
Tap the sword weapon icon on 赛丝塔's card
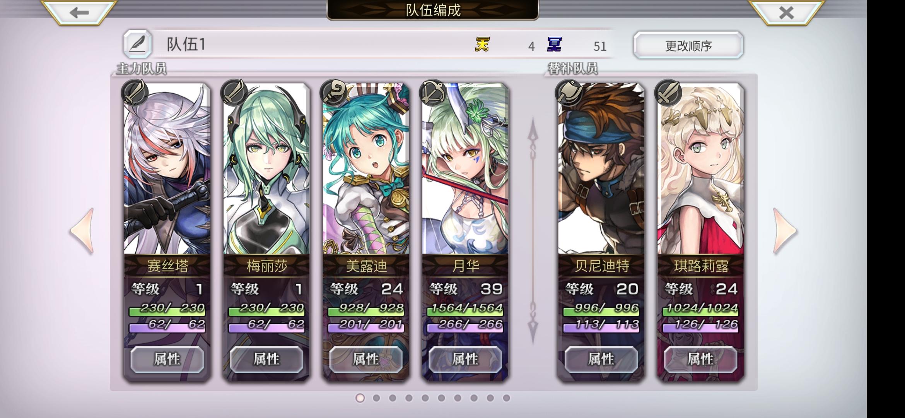(x=135, y=93)
